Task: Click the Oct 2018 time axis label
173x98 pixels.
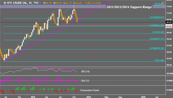Action: coord(74,97)
